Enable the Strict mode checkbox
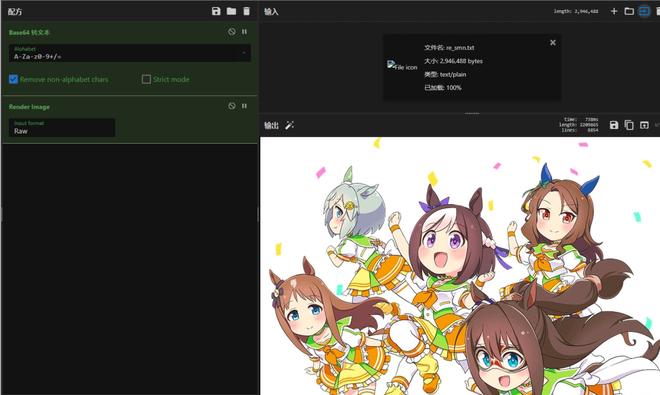Image resolution: width=660 pixels, height=395 pixels. tap(146, 79)
